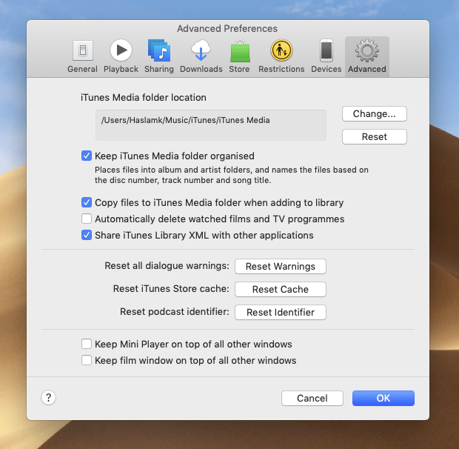Open help with the question mark button
The image size is (459, 449).
[x=48, y=398]
